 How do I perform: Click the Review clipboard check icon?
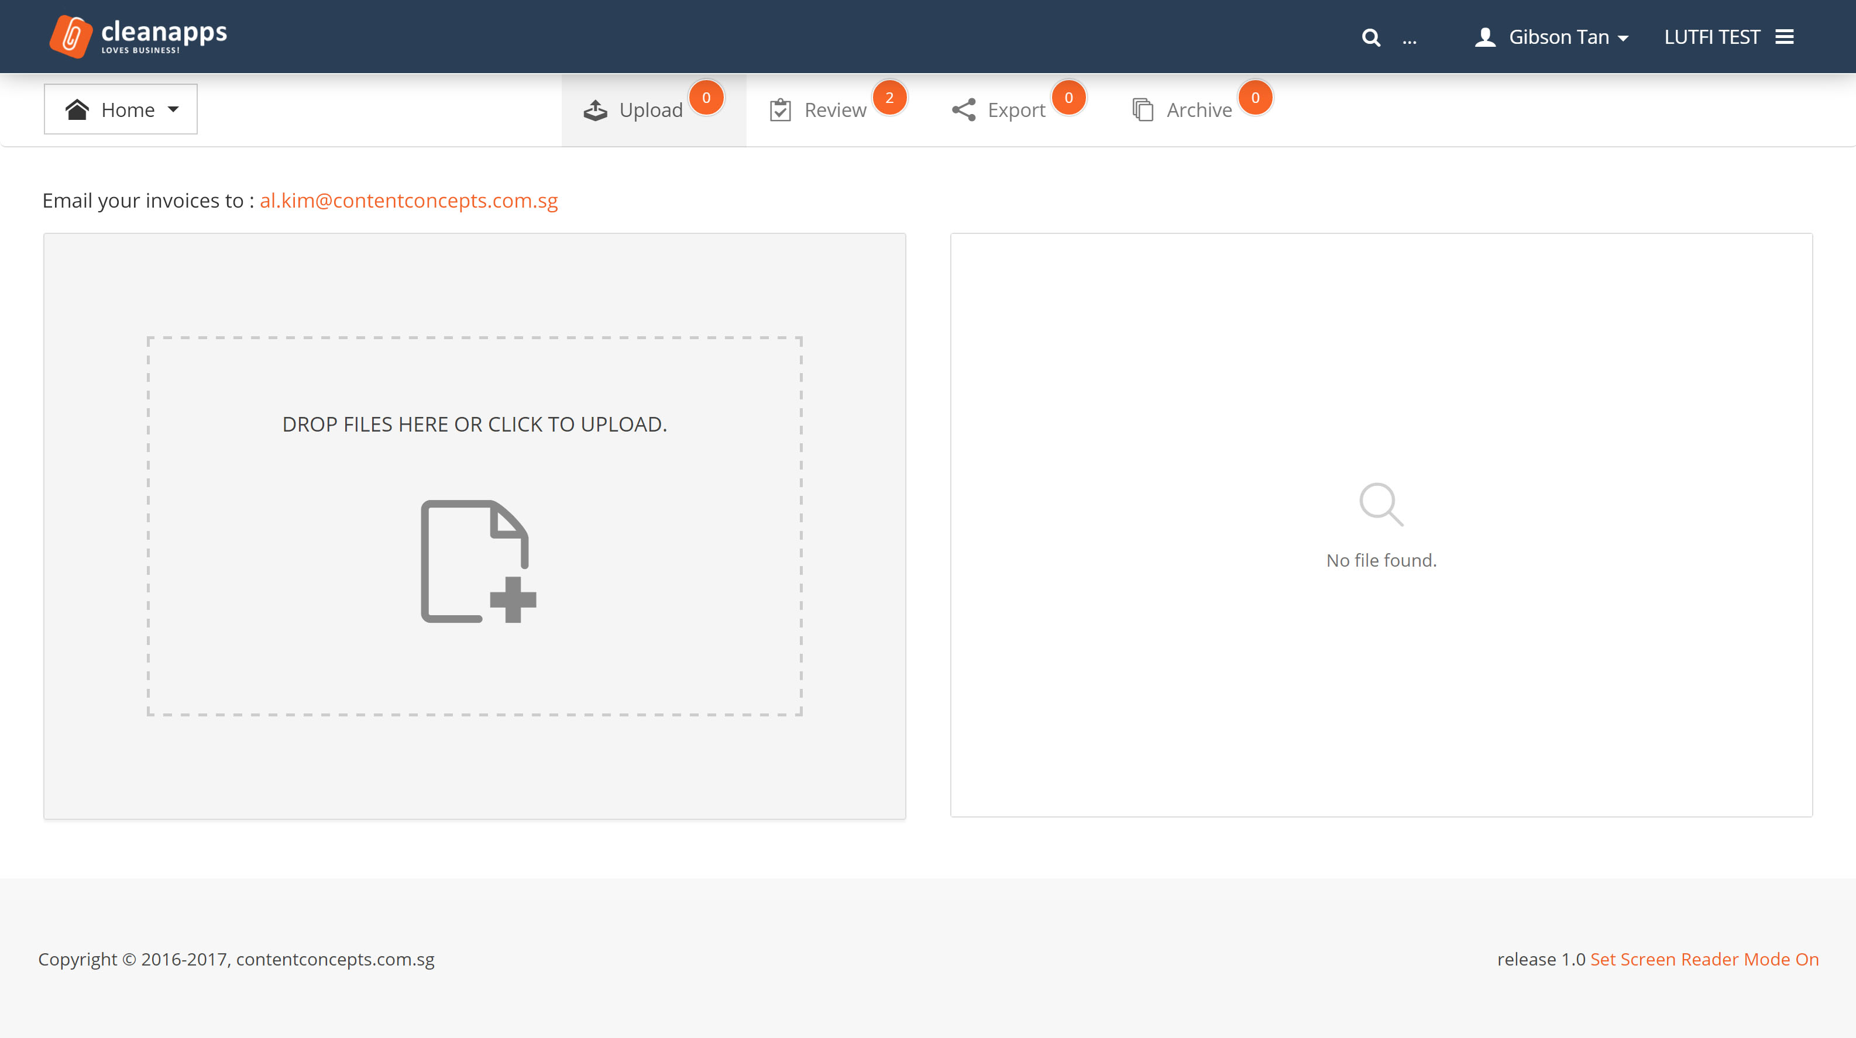tap(781, 110)
